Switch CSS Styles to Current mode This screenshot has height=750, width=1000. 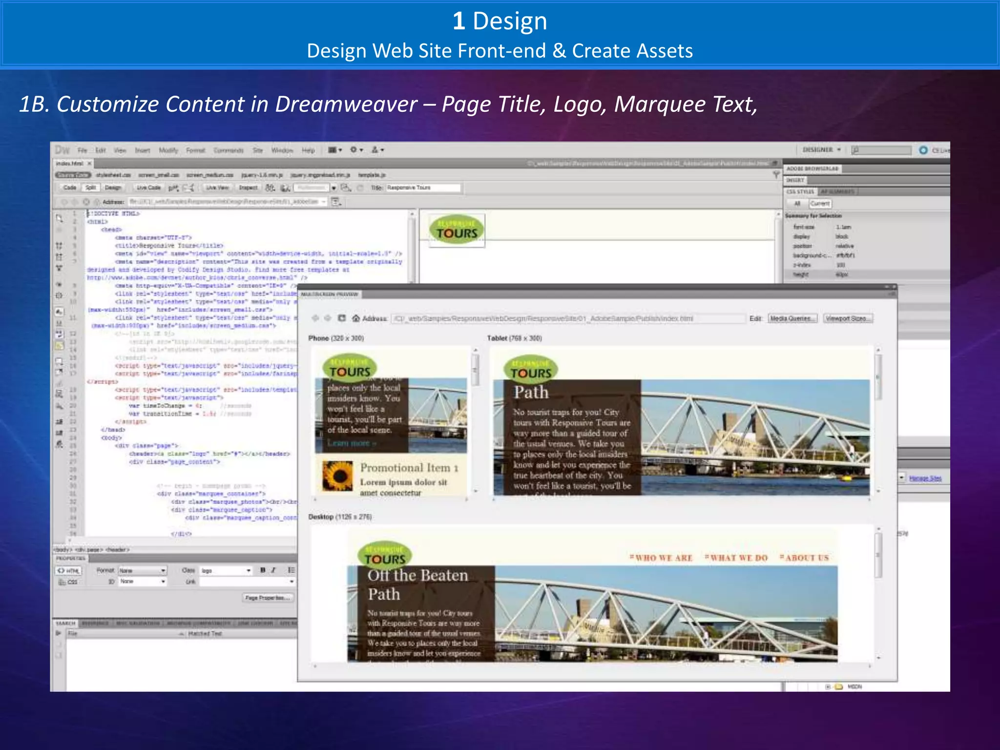tap(820, 204)
